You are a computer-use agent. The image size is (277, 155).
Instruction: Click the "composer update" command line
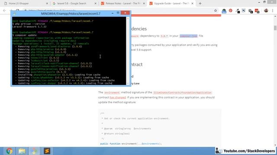click(24, 35)
